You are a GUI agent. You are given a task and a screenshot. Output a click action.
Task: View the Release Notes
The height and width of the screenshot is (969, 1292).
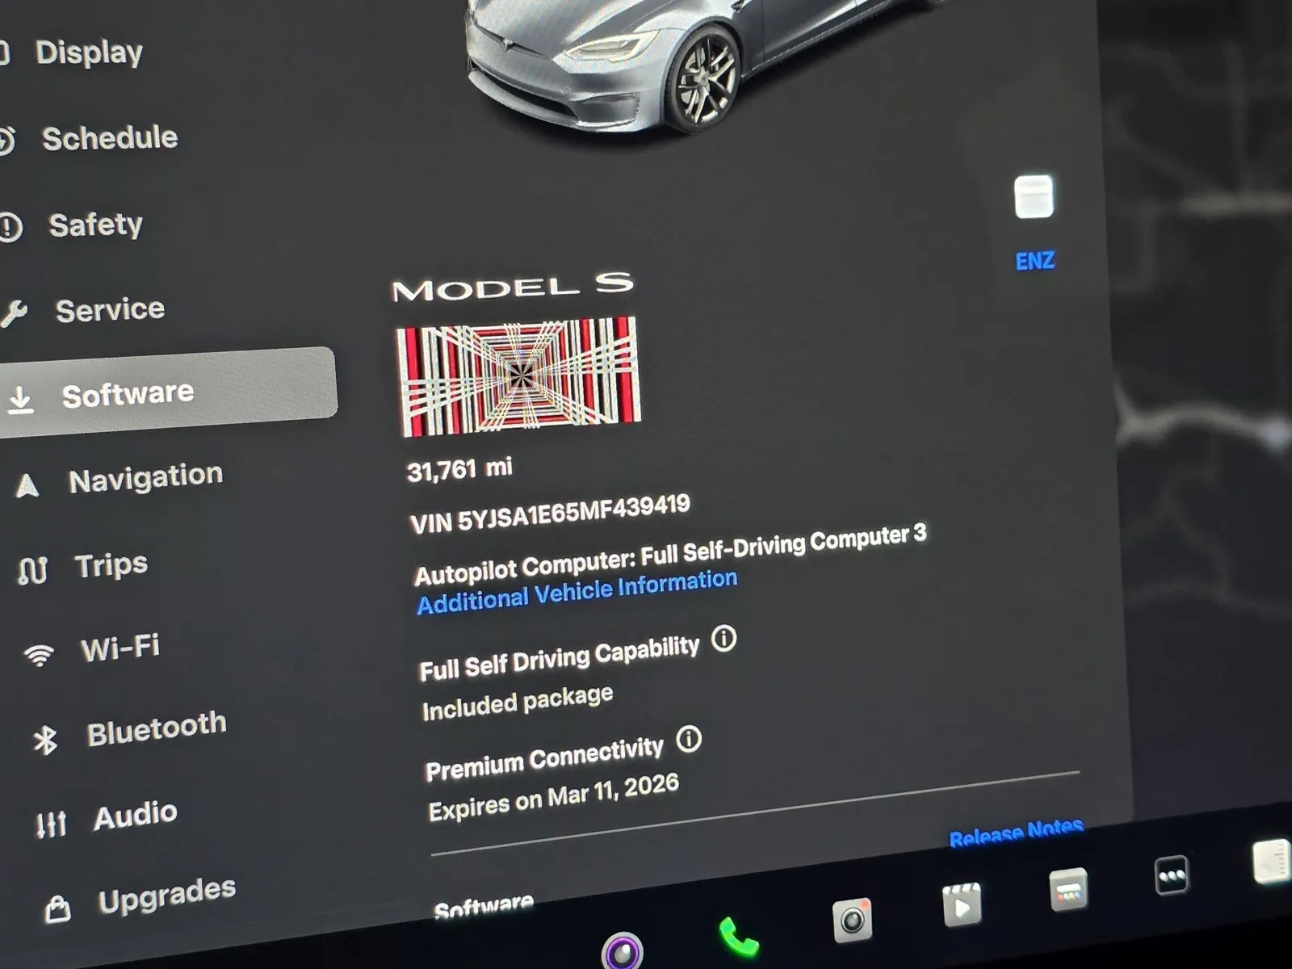point(1017,833)
